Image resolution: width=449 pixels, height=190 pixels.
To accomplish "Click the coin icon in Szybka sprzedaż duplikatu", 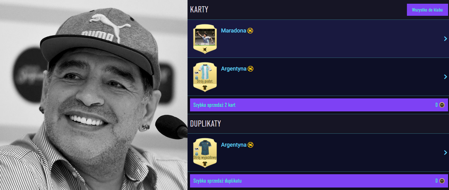I will [x=442, y=181].
